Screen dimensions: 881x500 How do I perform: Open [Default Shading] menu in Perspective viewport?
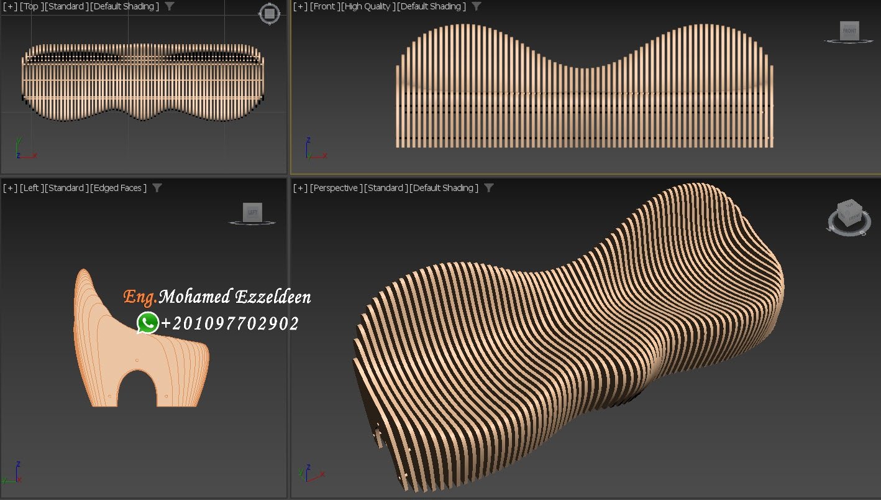click(x=444, y=188)
